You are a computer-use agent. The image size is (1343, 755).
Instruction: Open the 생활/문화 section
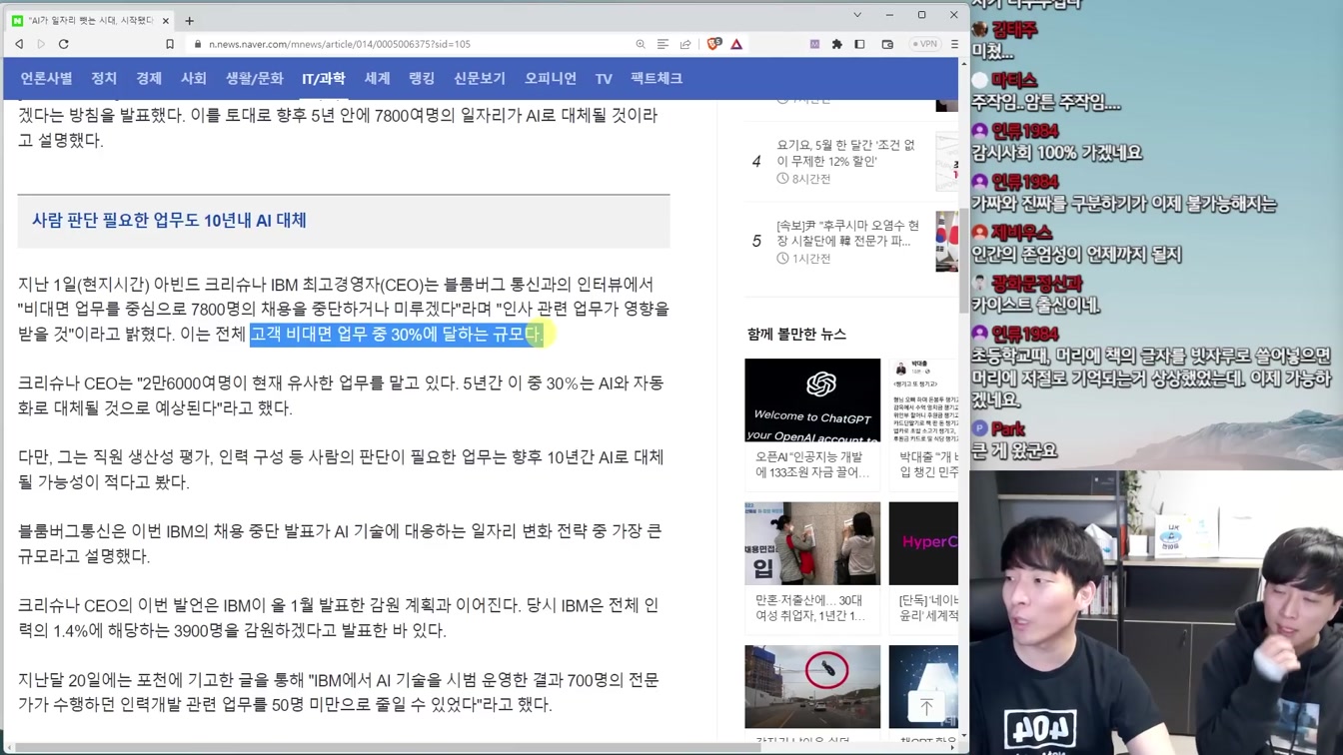point(254,78)
